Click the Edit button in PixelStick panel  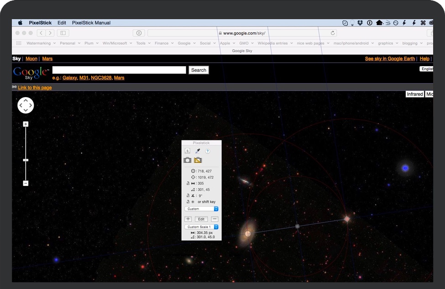pos(201,219)
